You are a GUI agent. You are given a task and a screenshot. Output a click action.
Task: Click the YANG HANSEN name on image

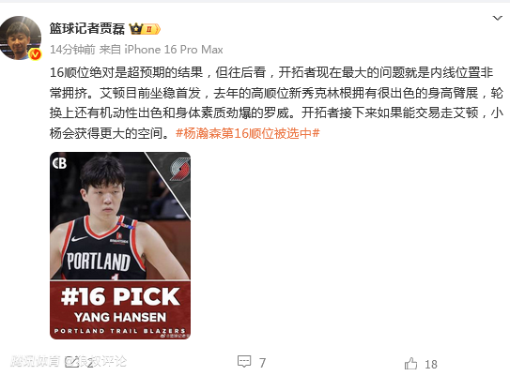[120, 317]
